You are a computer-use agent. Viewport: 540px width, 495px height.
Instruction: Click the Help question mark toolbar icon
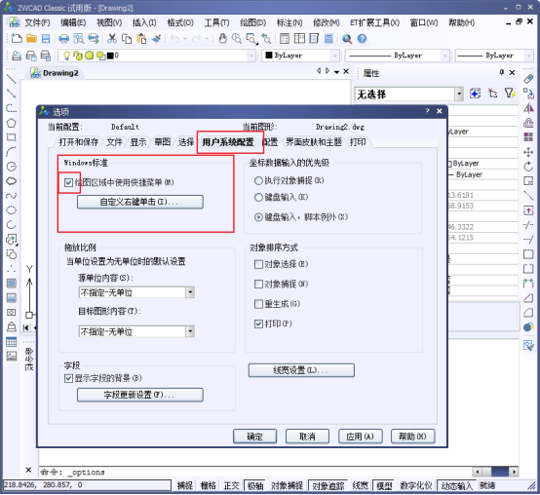click(362, 39)
